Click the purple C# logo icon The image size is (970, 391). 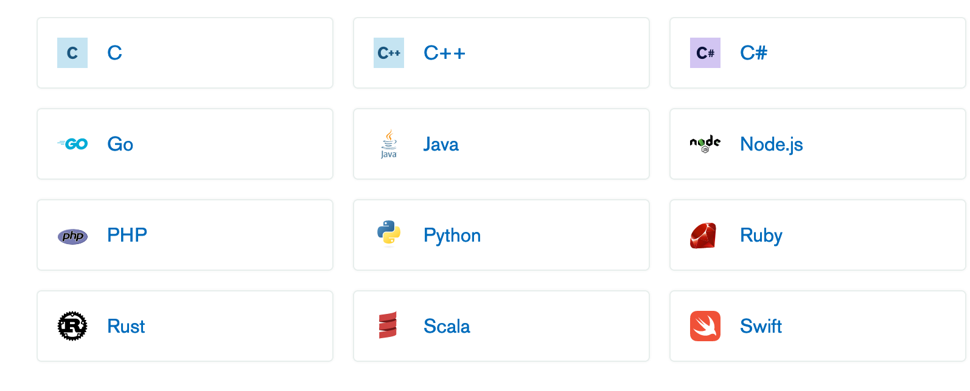tap(705, 53)
